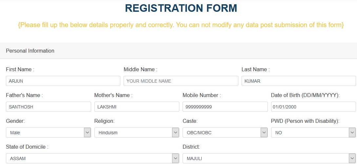The image size is (357, 164).
Task: Click the First Name input field
Action: (63, 81)
